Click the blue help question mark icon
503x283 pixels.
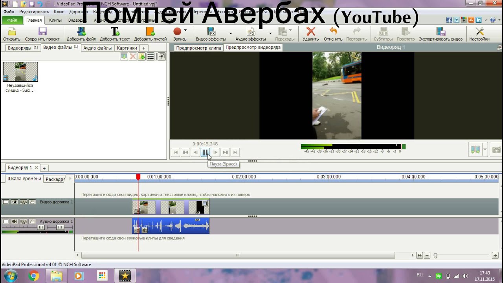(x=492, y=20)
